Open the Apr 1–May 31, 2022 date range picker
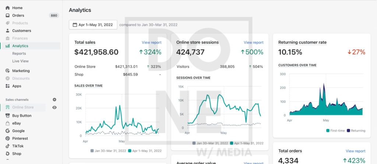This screenshot has height=164, width=377. 93,25
